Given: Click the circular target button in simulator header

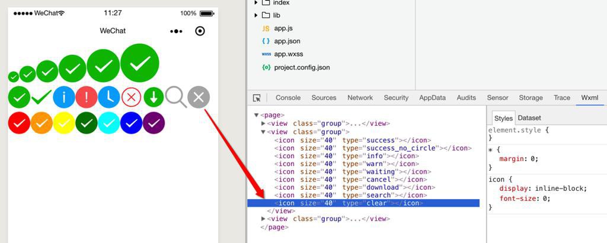Looking at the screenshot, I should 200,31.
